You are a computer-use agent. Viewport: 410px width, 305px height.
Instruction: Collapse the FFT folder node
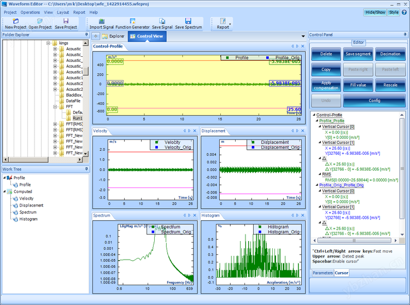[55, 107]
